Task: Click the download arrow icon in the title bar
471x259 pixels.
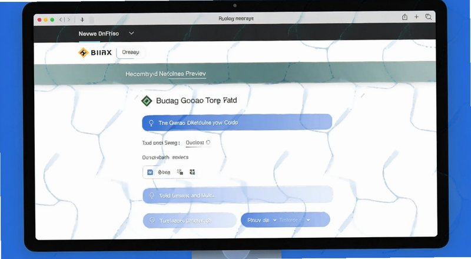Action: click(82, 19)
